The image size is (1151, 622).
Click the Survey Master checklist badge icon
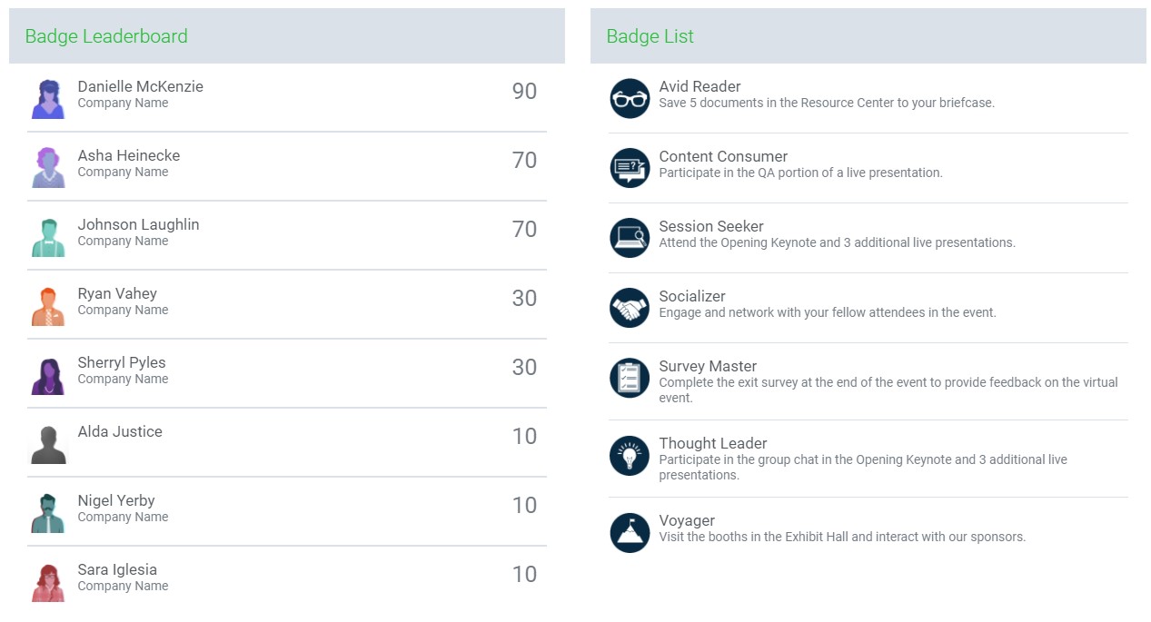(x=630, y=378)
